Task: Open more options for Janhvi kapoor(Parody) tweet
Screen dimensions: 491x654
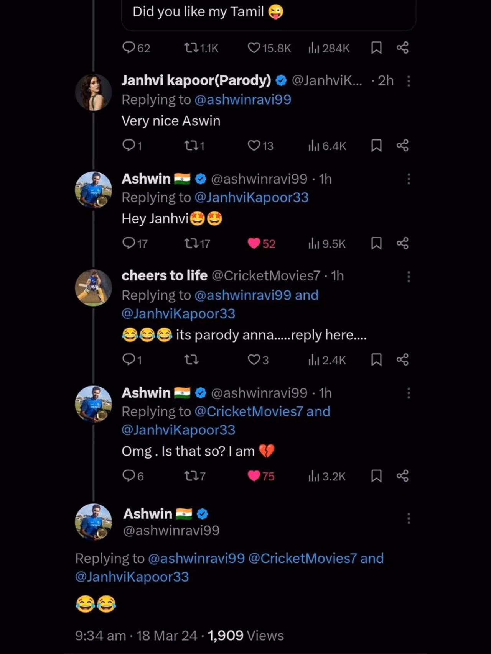Action: [x=409, y=81]
